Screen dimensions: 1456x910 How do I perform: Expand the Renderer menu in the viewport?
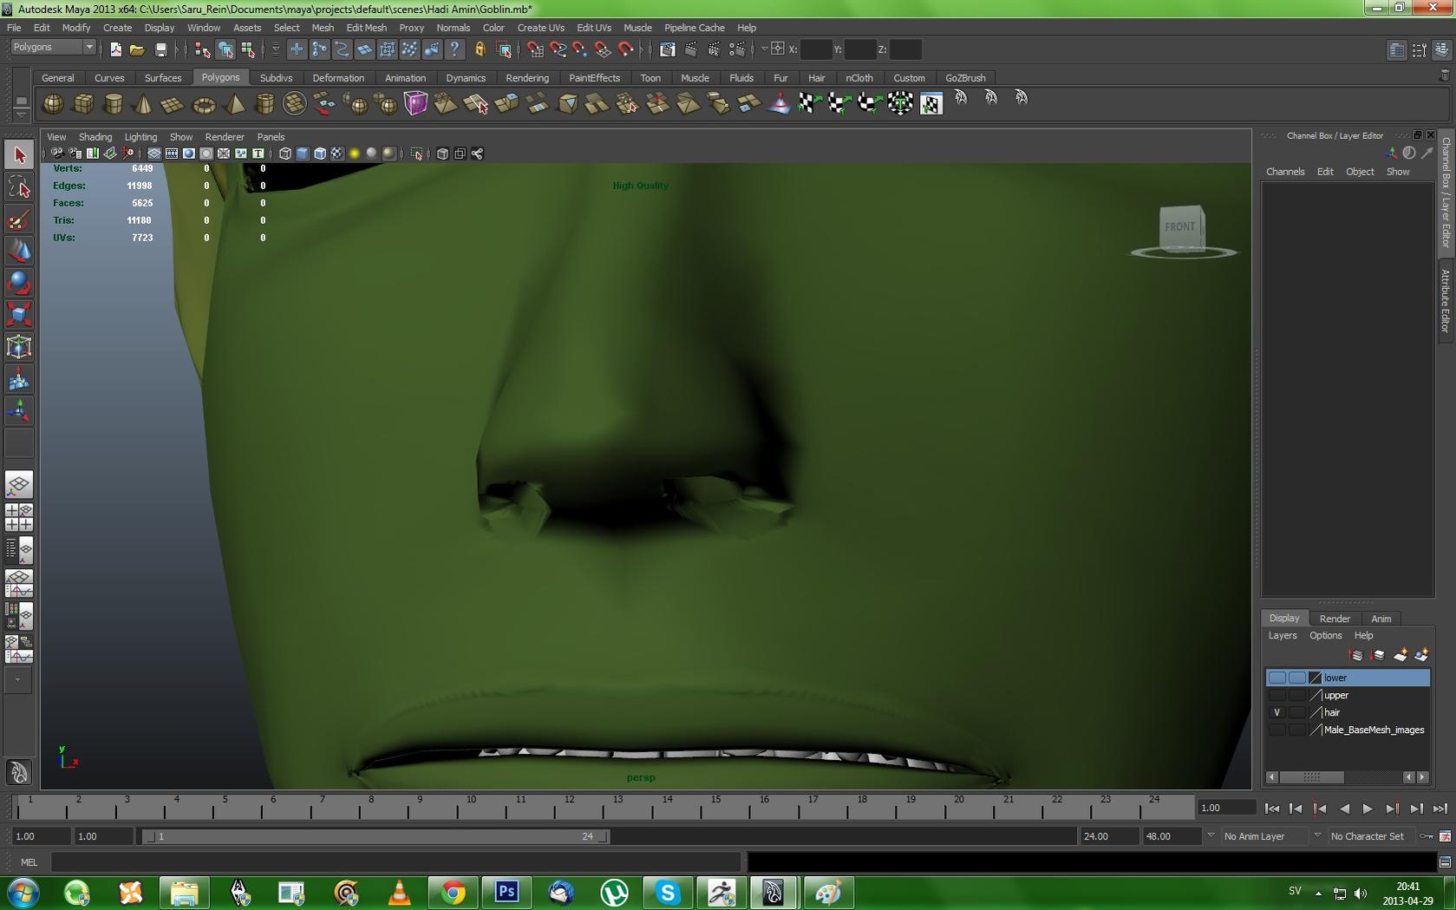[224, 136]
